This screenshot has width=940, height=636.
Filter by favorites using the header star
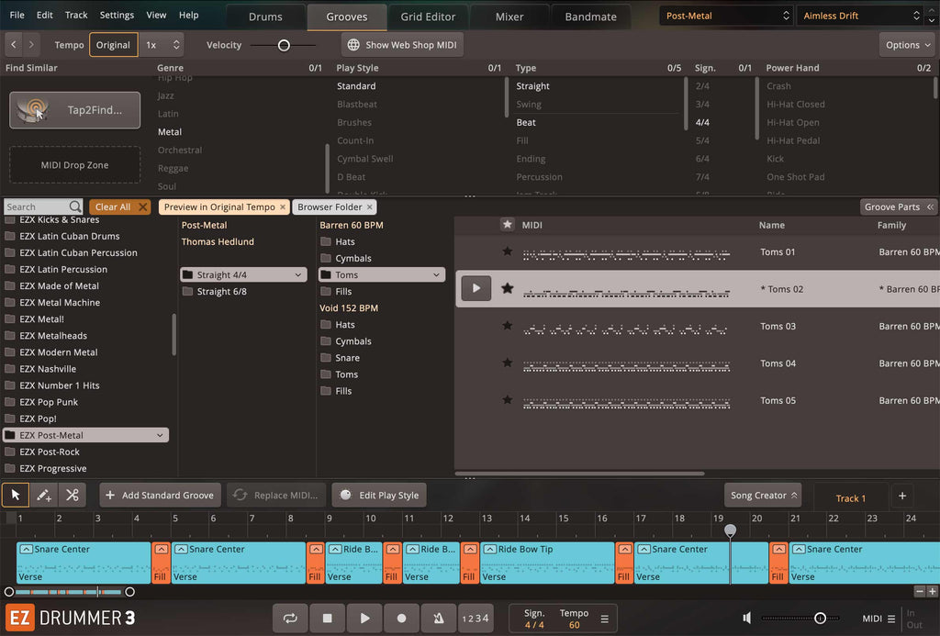point(507,224)
